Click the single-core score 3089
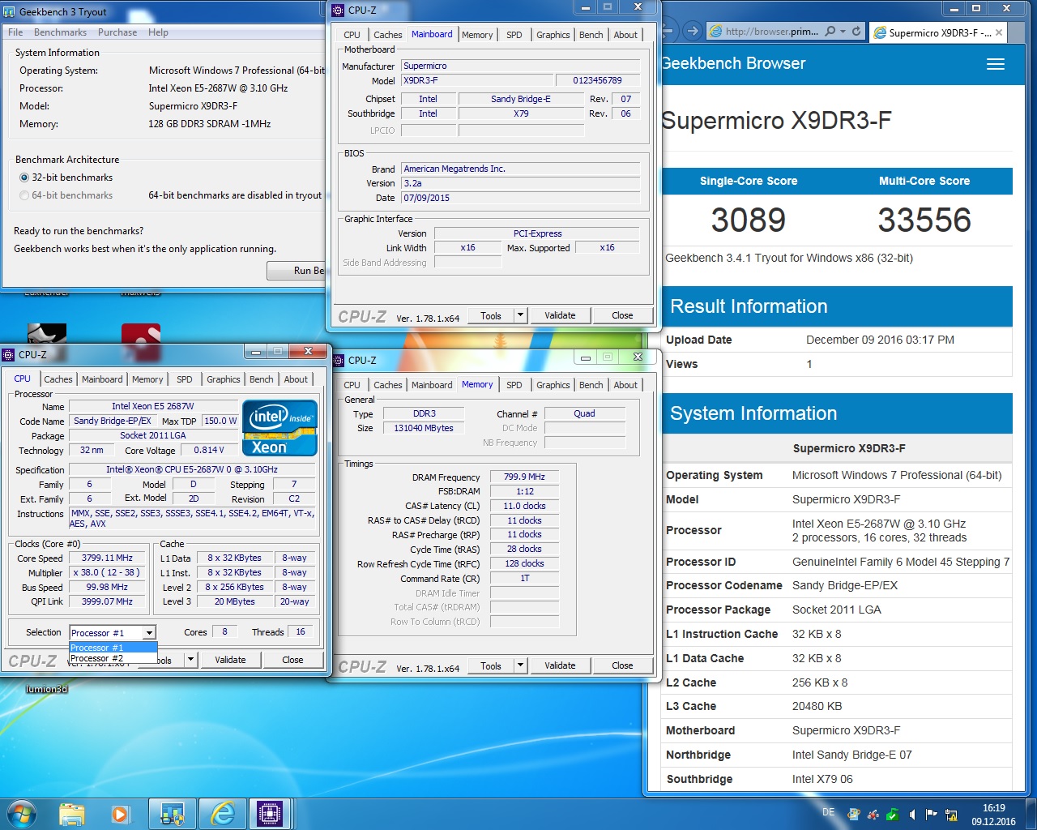The height and width of the screenshot is (830, 1037). 749,220
